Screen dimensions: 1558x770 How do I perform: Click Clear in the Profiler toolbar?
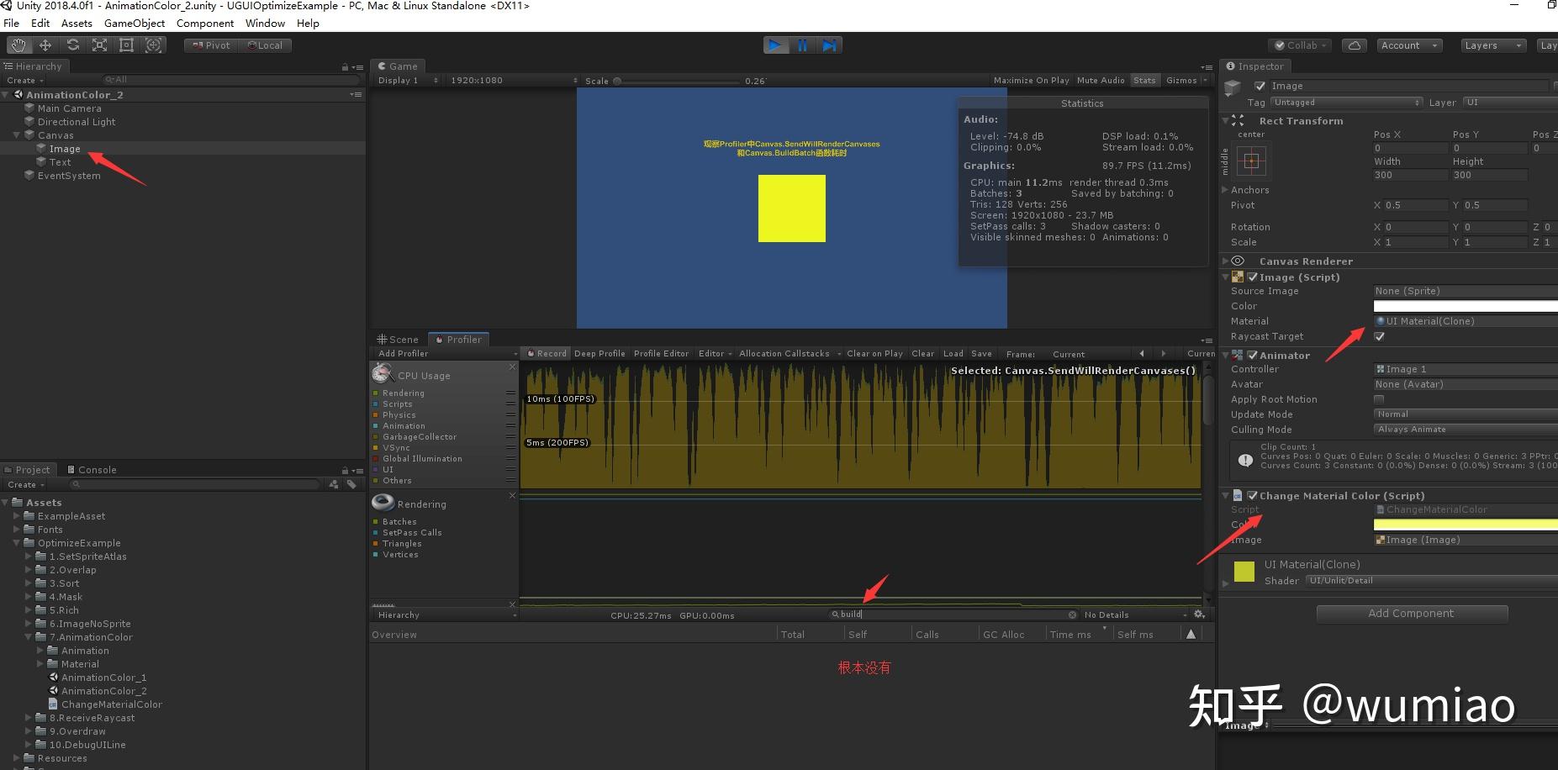pos(922,353)
